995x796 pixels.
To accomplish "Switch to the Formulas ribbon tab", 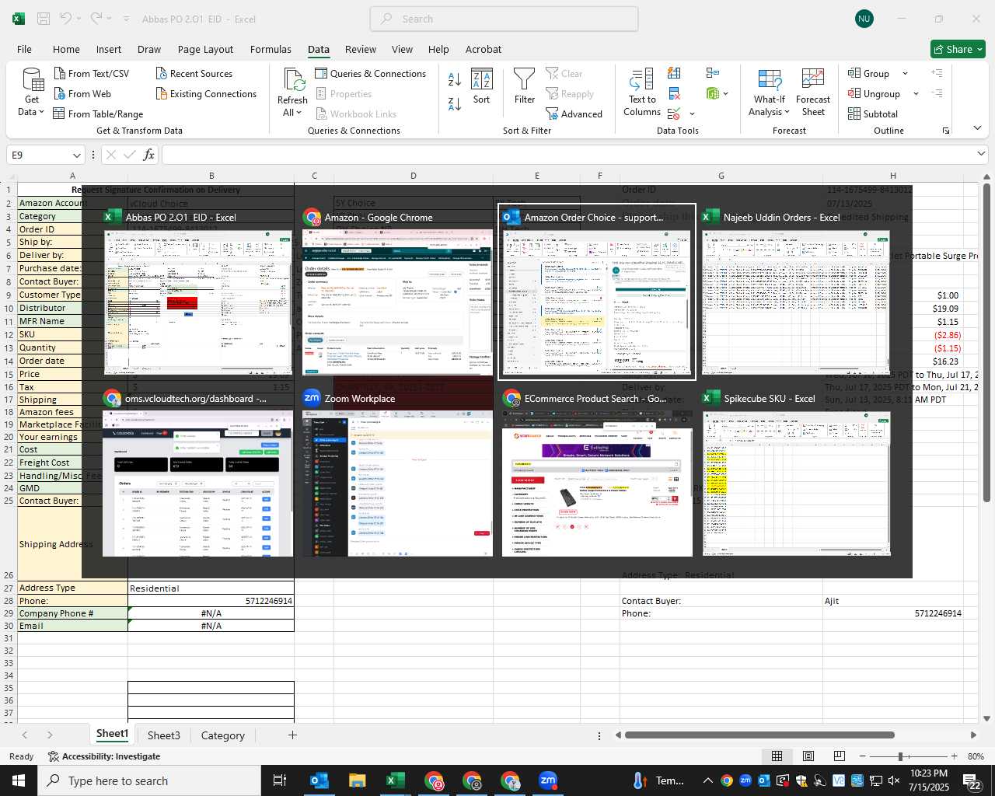I will pos(271,49).
